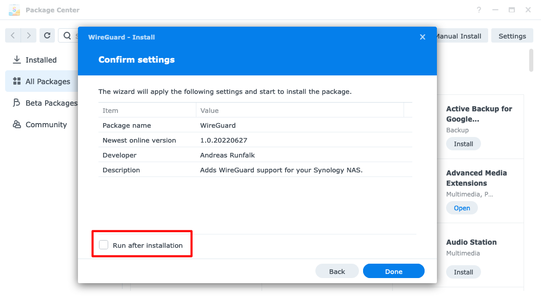Click the Package Center app icon

[14, 10]
